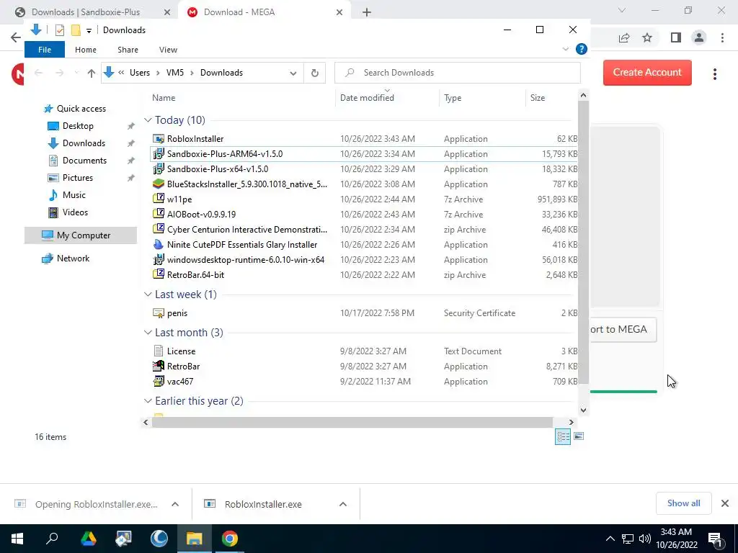Switch to the Download - MEGA browser tab
The height and width of the screenshot is (553, 738).
click(239, 12)
